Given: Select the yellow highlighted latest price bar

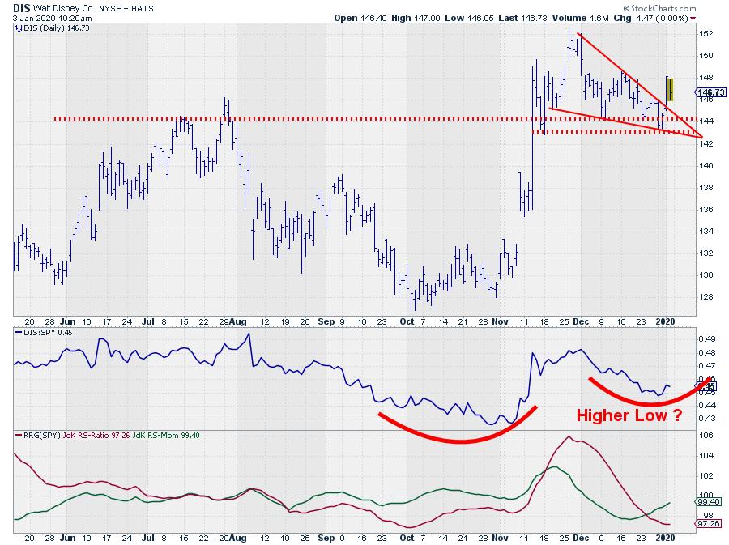Looking at the screenshot, I should (670, 88).
